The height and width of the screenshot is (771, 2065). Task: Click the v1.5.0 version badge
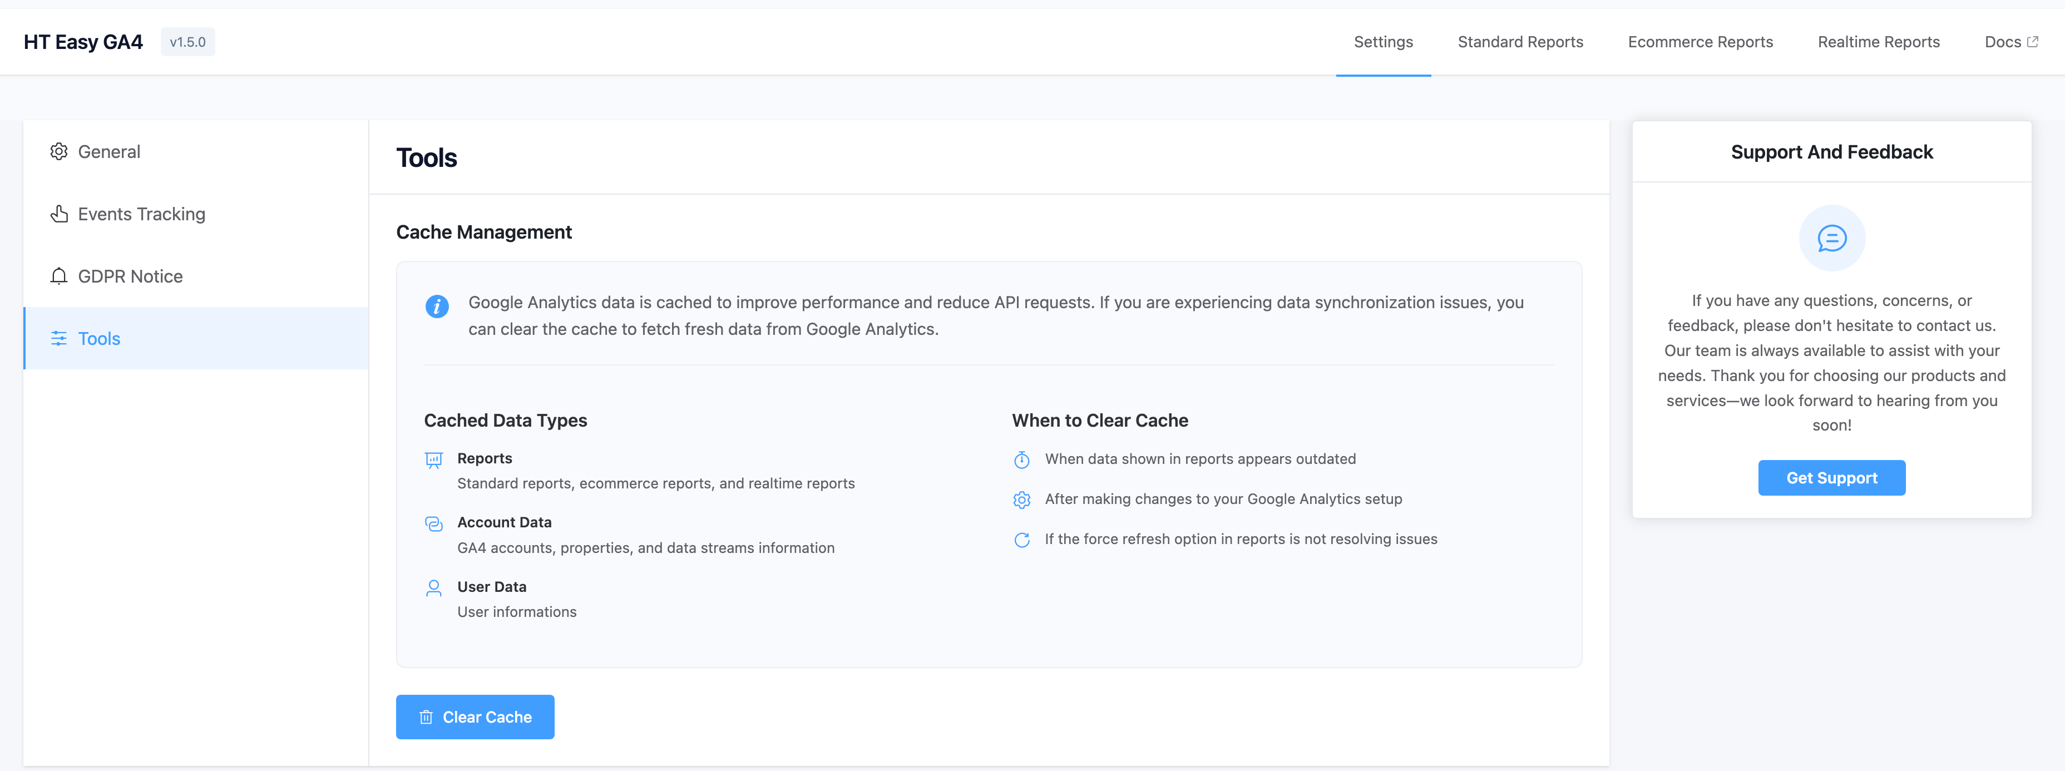click(187, 42)
